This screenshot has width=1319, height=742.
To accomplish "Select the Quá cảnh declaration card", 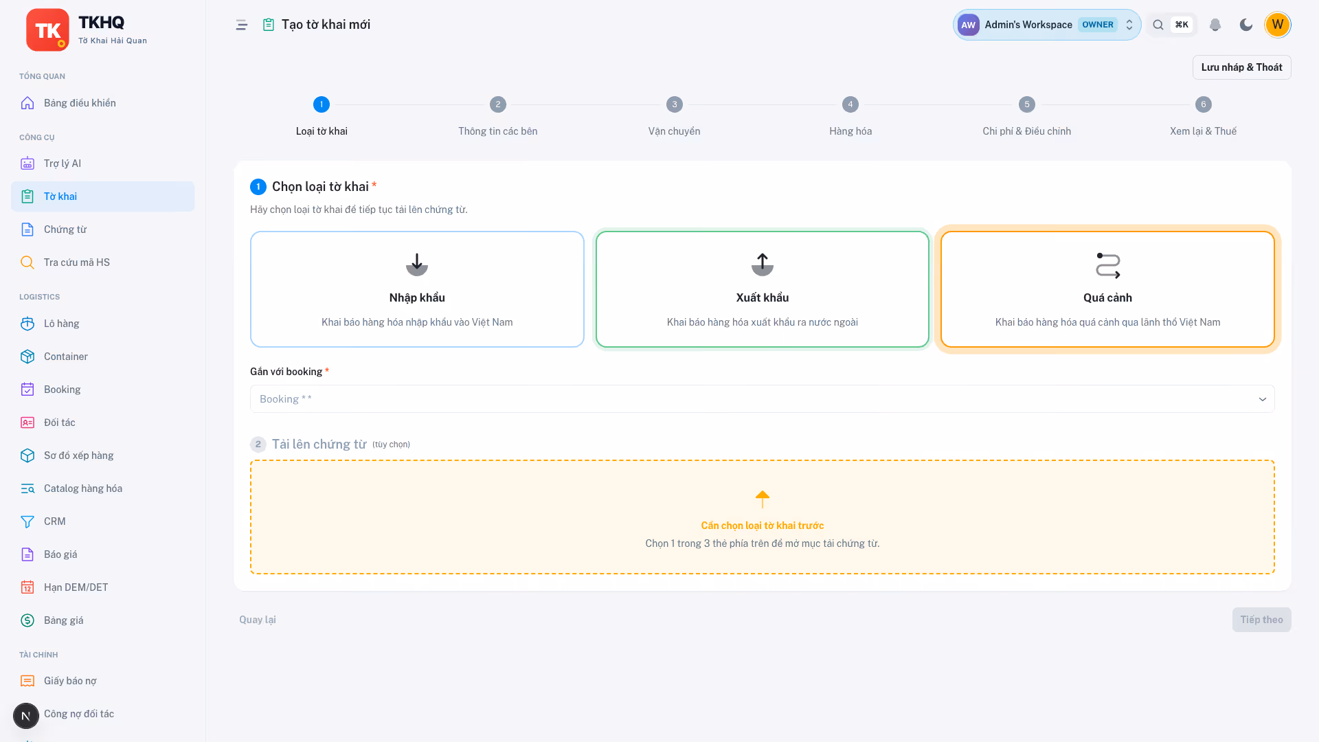I will 1107,289.
